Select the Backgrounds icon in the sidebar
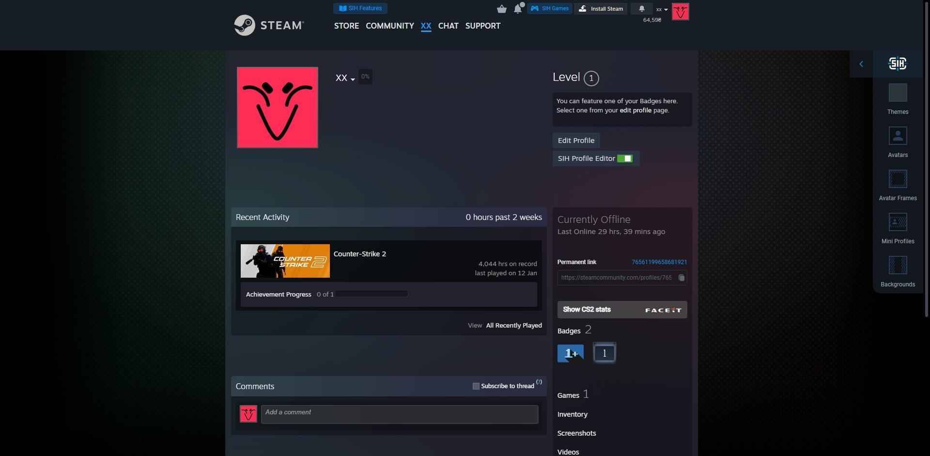Image resolution: width=930 pixels, height=456 pixels. point(898,270)
